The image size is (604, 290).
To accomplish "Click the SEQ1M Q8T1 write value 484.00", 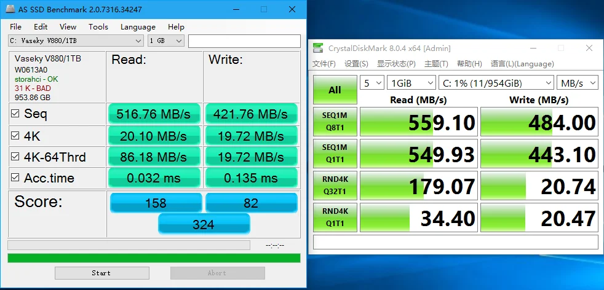I will 539,122.
